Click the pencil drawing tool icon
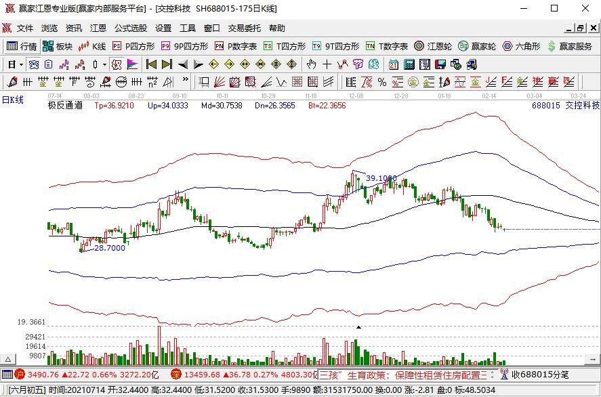Viewport: 601px width, 397px height. [12, 81]
